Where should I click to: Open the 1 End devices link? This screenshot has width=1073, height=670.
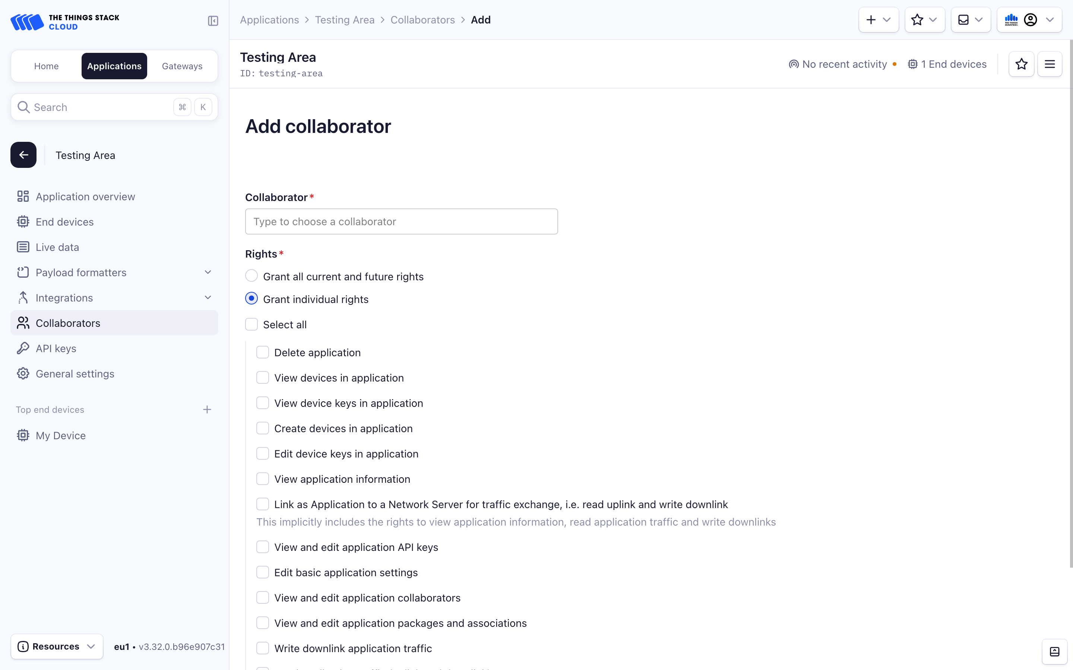pyautogui.click(x=947, y=64)
